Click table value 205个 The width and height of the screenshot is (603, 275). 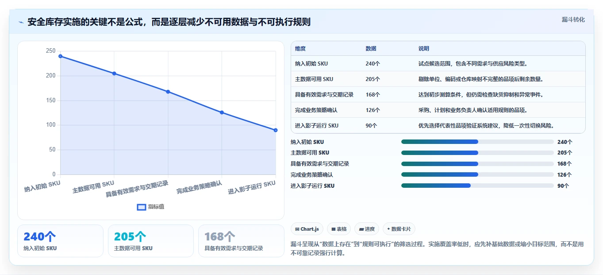click(x=373, y=79)
